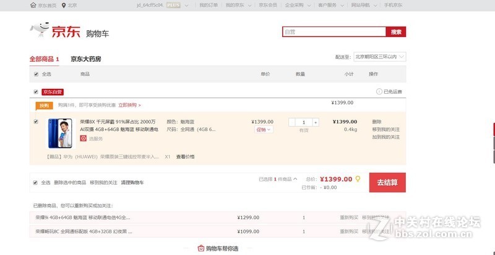
Task: Click 重新购买 for 荣耀畅玩8C
Action: point(349,232)
